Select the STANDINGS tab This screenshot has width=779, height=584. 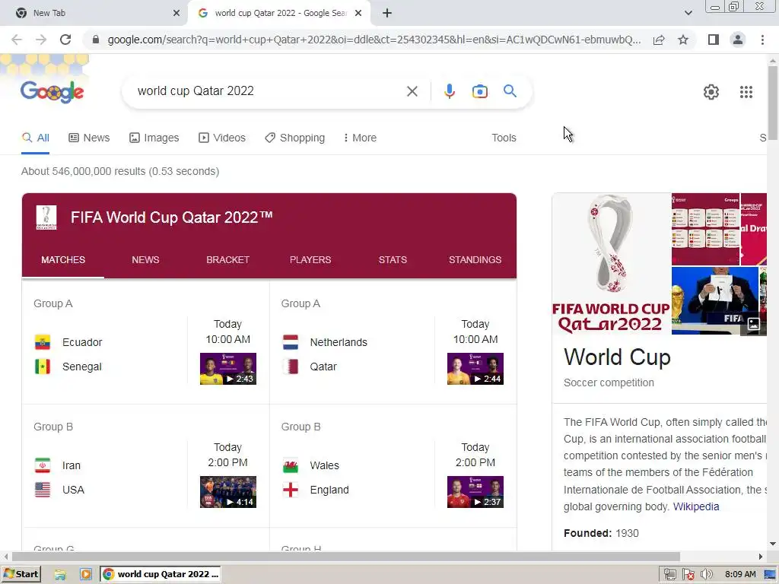coord(475,260)
